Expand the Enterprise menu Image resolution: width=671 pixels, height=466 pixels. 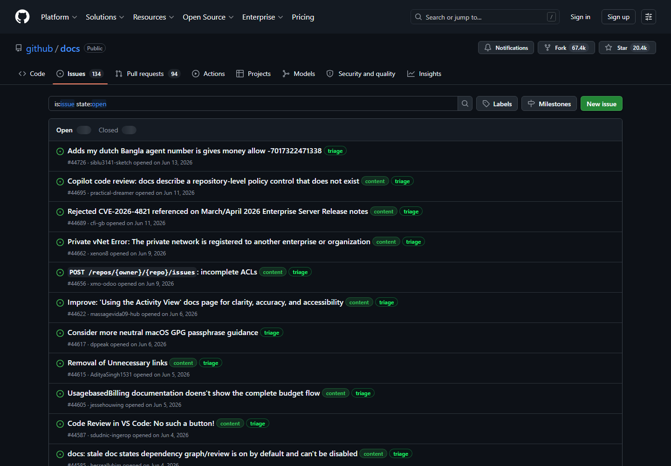[x=262, y=17]
